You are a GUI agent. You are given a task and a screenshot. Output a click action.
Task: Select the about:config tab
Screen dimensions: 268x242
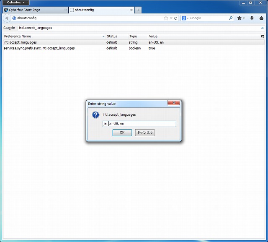pyautogui.click(x=101, y=10)
